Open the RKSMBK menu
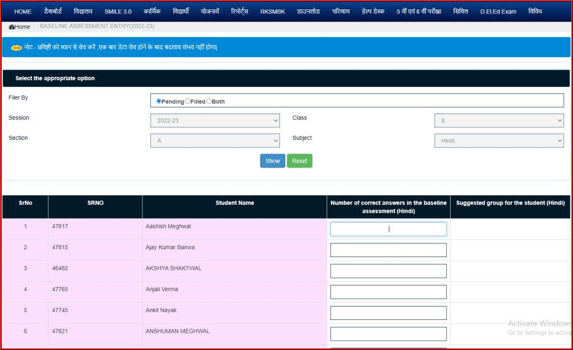This screenshot has width=573, height=350. point(273,12)
